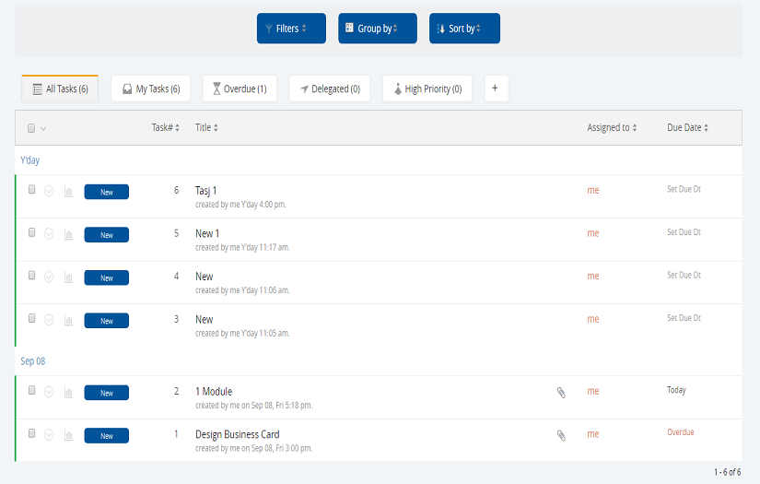Click the inbox icon on My Tasks tab
760x484 pixels.
click(127, 89)
